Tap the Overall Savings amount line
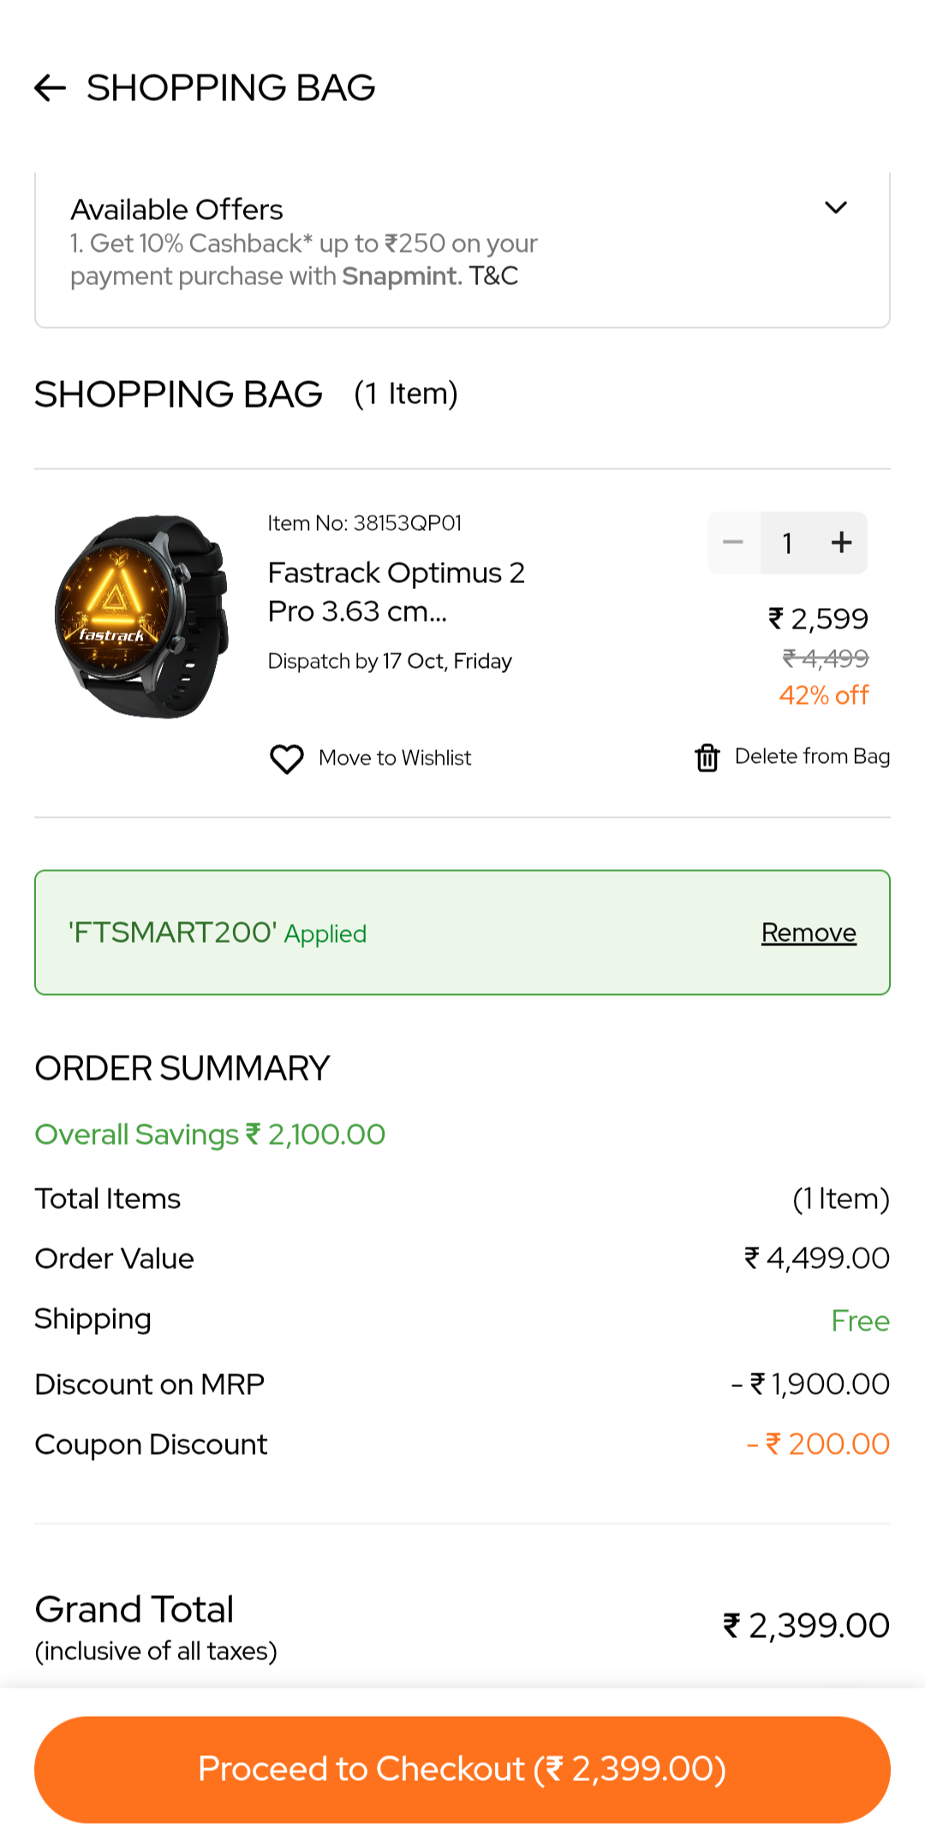Viewport: 925px width, 1846px height. 210,1134
